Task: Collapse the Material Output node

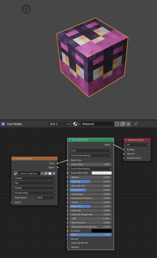Action: coord(126,140)
